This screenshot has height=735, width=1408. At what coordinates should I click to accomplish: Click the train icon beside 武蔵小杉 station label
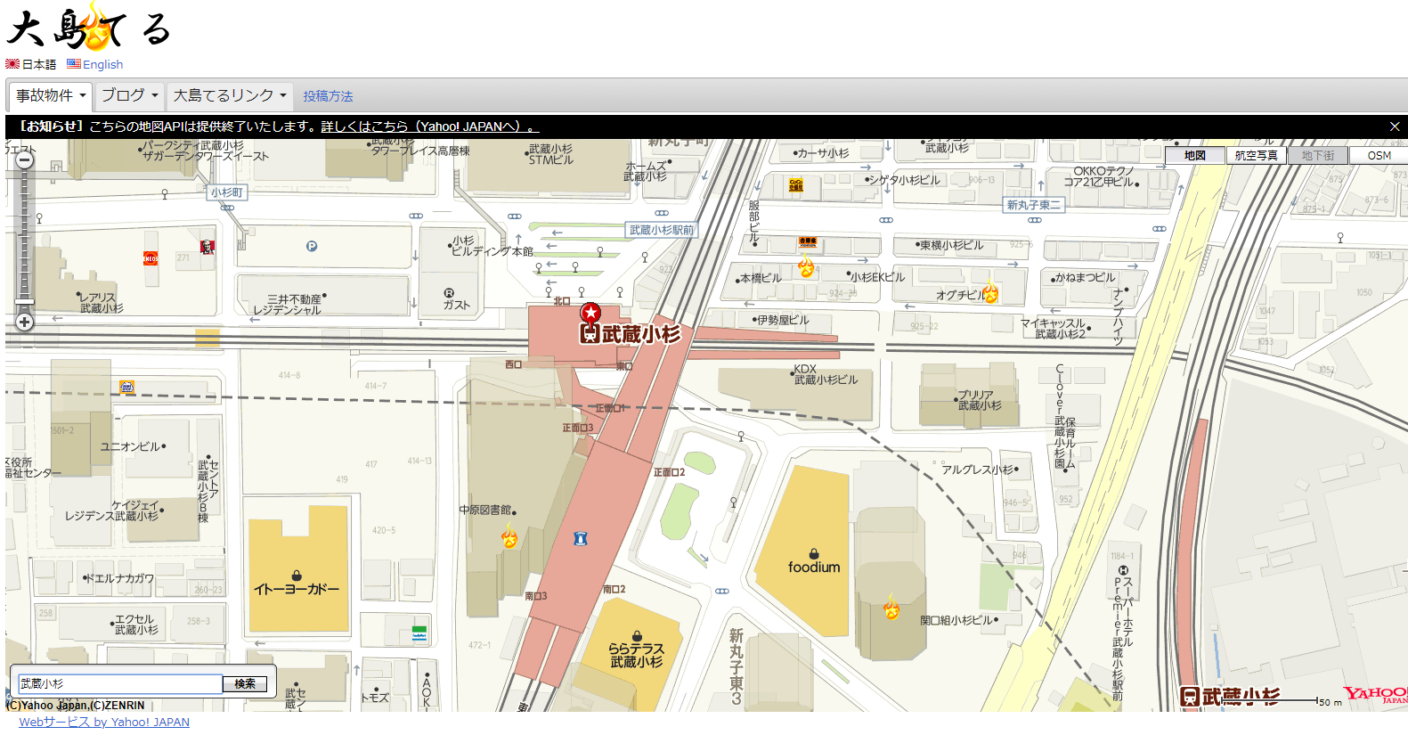589,334
